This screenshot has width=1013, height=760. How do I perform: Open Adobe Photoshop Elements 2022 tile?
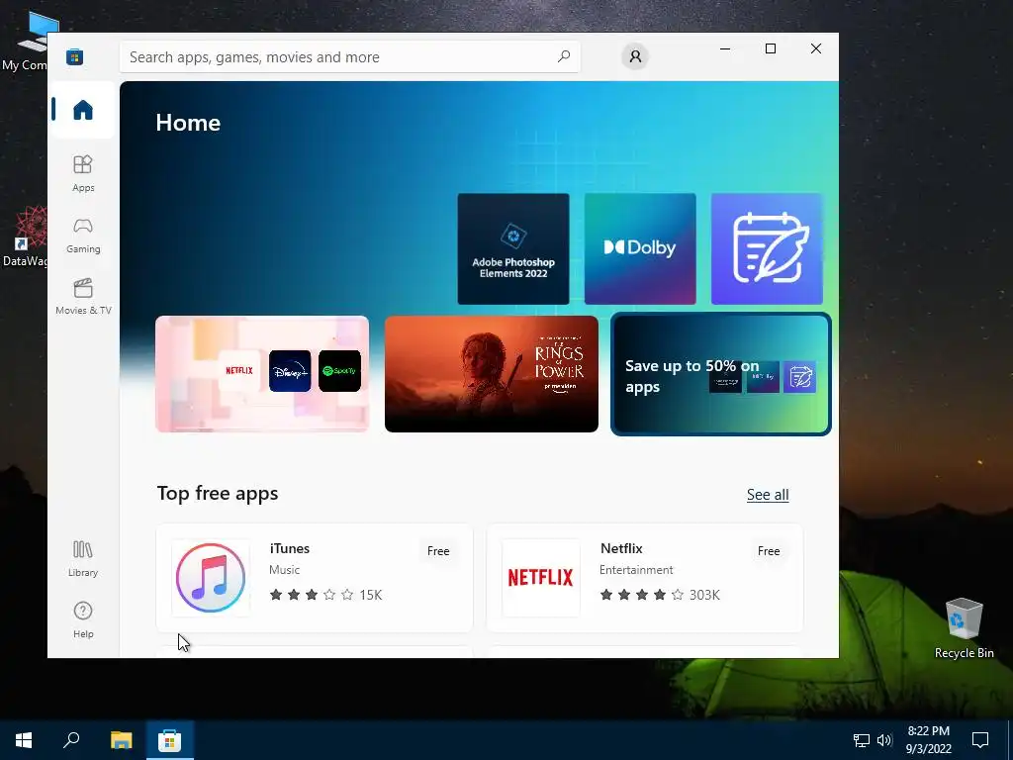click(513, 248)
